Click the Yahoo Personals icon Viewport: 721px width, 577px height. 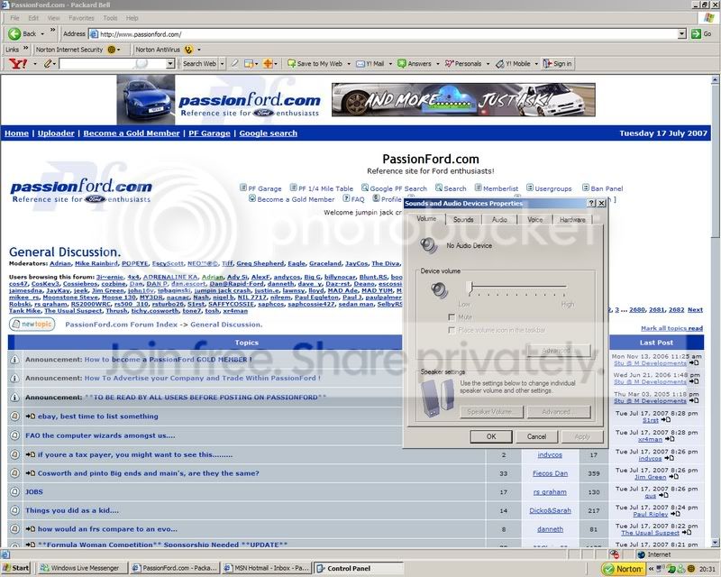pos(449,63)
